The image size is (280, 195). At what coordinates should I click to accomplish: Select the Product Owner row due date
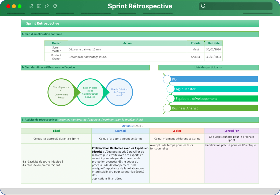point(214,57)
